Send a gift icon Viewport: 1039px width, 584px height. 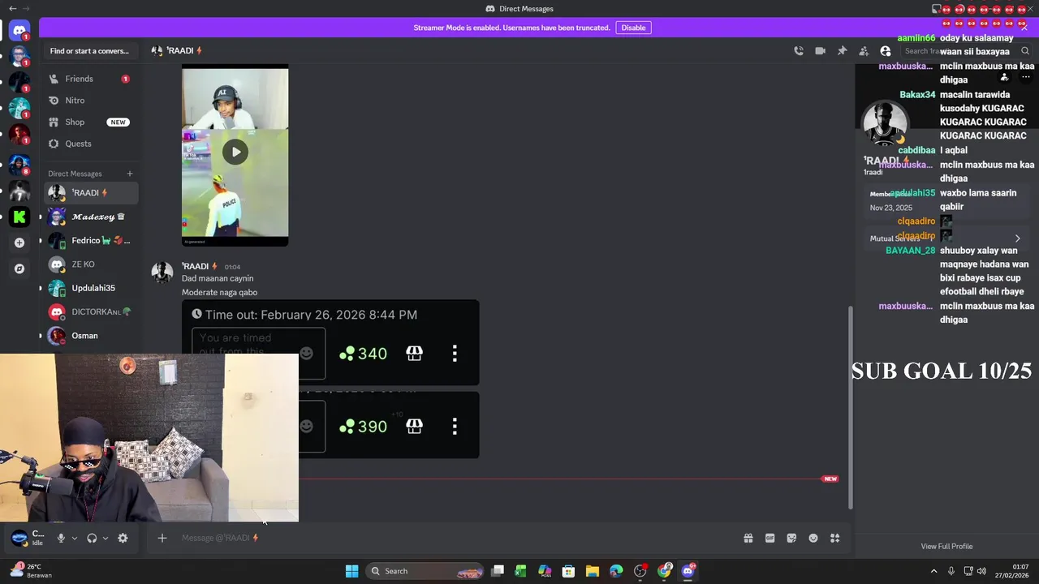point(748,538)
